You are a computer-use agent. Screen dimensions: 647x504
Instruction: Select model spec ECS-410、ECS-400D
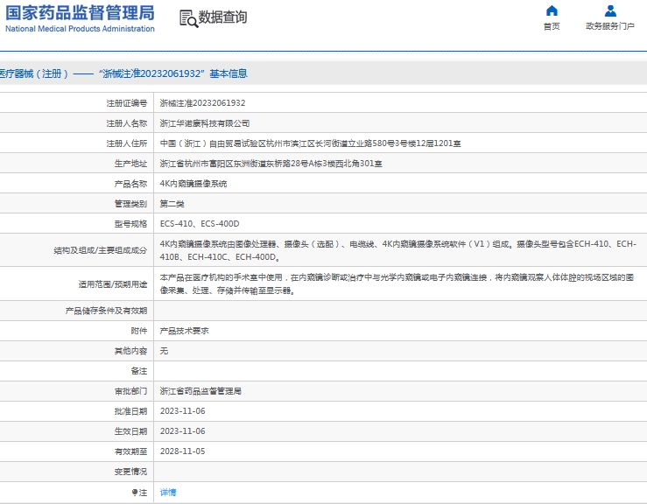point(200,224)
